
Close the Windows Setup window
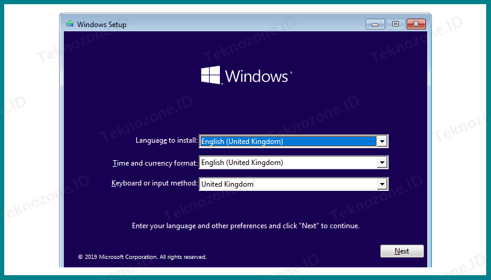click(416, 24)
